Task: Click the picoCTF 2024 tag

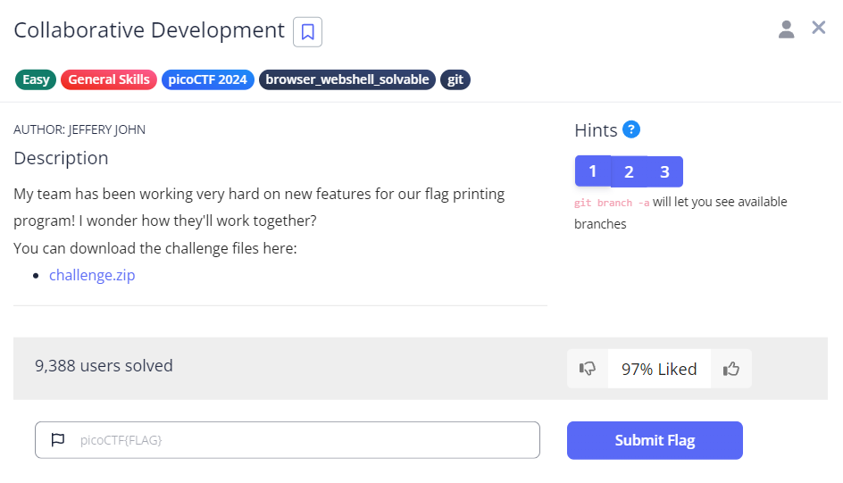Action: click(208, 79)
